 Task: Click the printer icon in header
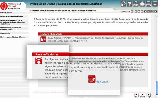point(149,4)
